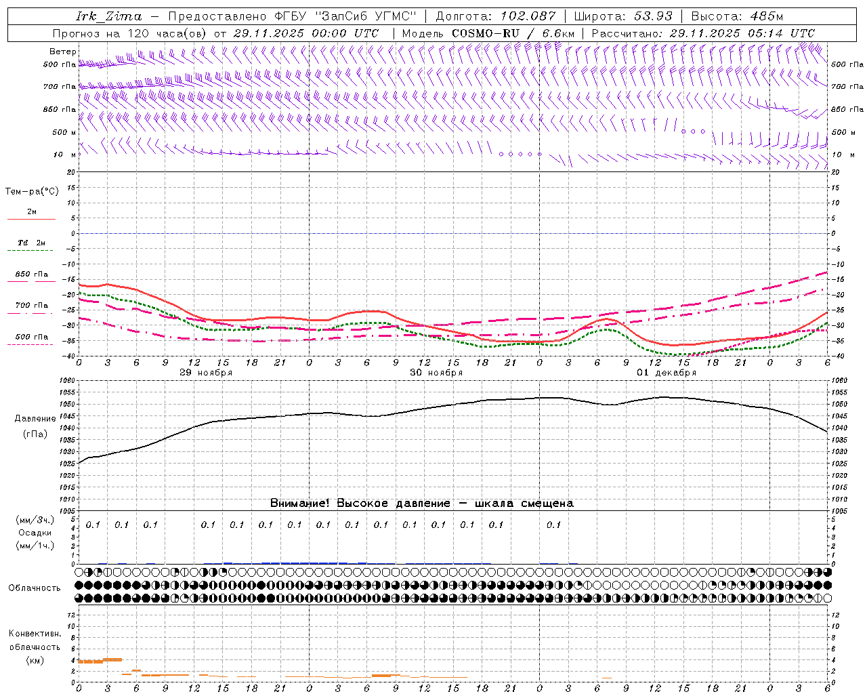Click the Рассчитано: 29.11.2025 05:14 UTC text
The width and height of the screenshot is (867, 694).
703,33
